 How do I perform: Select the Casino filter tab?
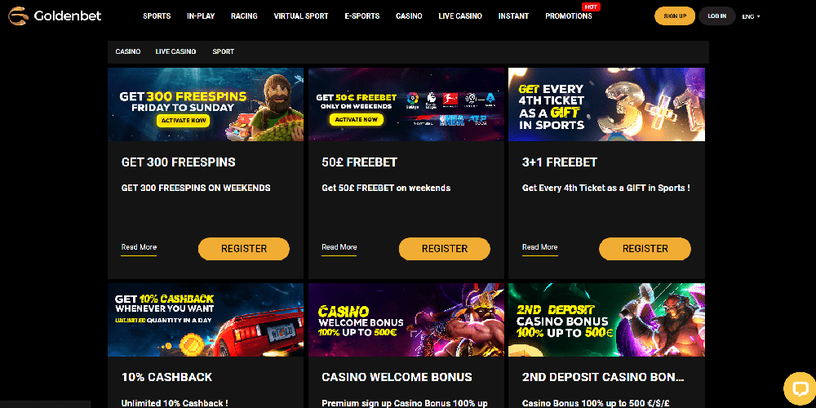pos(128,51)
